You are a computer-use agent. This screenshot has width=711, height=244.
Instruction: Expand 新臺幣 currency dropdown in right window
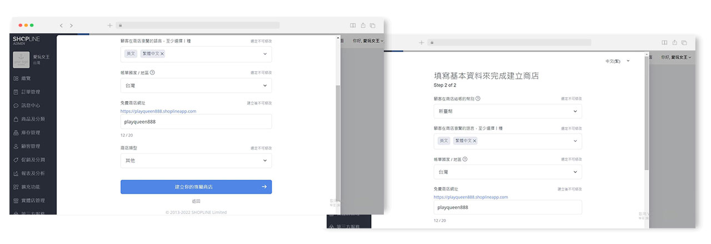tap(575, 111)
